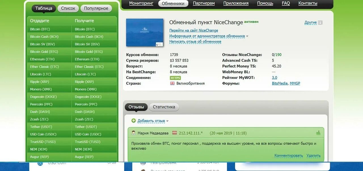Select the Статистика tab
The height and width of the screenshot is (171, 363).
click(x=164, y=107)
